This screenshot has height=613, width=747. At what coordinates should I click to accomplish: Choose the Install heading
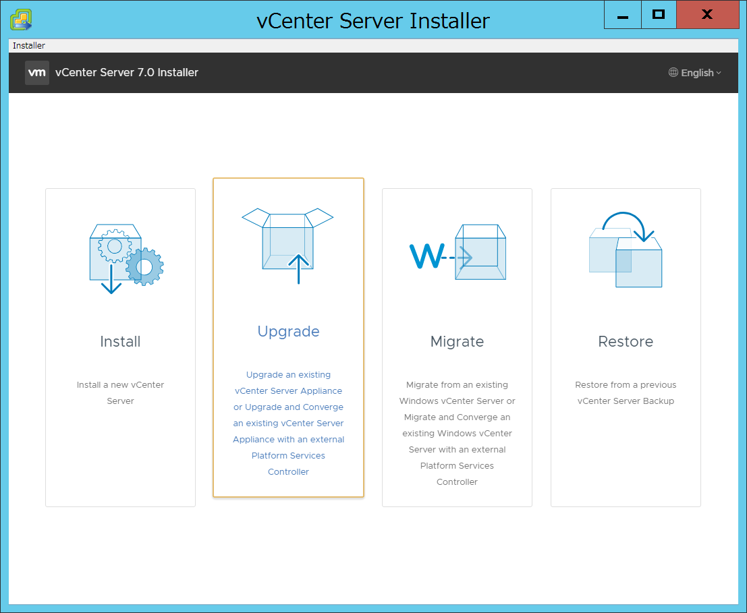point(121,341)
